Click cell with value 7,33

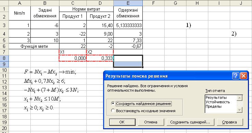(128, 40)
